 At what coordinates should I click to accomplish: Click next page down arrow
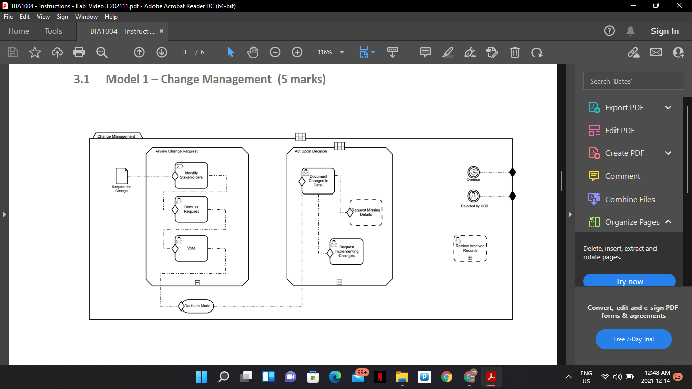161,52
